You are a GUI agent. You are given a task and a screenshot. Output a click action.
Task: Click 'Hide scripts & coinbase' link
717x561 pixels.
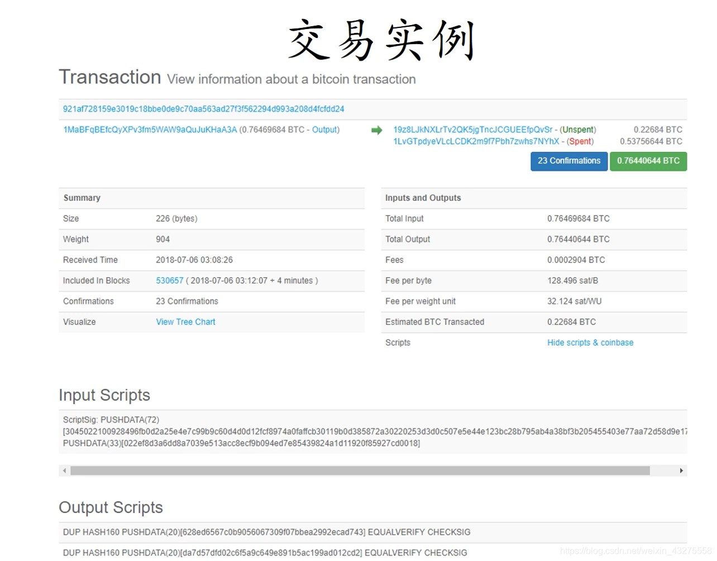590,343
